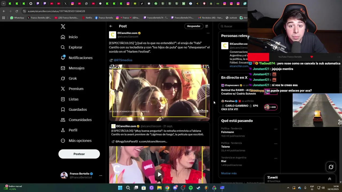342x192 pixels.
Task: Open Spotify from the taskbar
Action: (x=191, y=188)
